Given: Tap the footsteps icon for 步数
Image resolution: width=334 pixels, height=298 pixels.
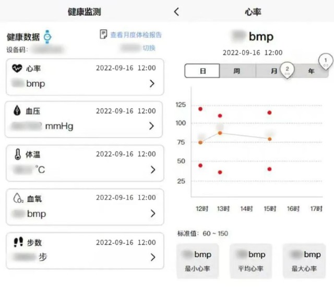Looking at the screenshot, I should 18,242.
